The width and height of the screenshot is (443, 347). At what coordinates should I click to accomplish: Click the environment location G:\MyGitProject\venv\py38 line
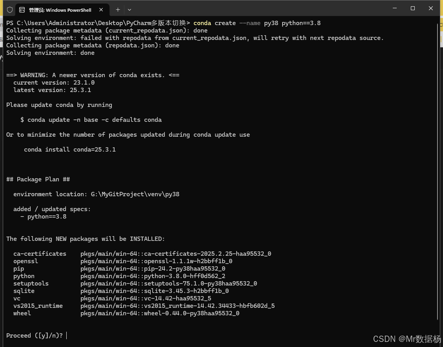coord(97,194)
